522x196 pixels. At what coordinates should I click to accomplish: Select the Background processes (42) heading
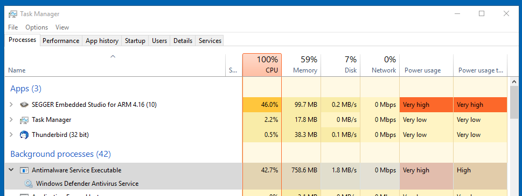pyautogui.click(x=60, y=154)
